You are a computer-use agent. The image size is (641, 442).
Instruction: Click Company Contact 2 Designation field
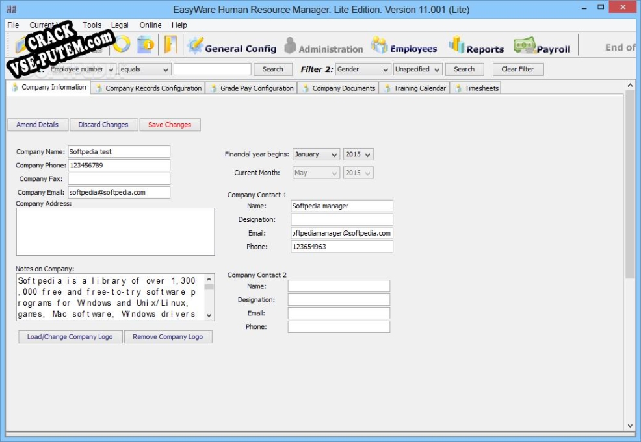pyautogui.click(x=339, y=300)
